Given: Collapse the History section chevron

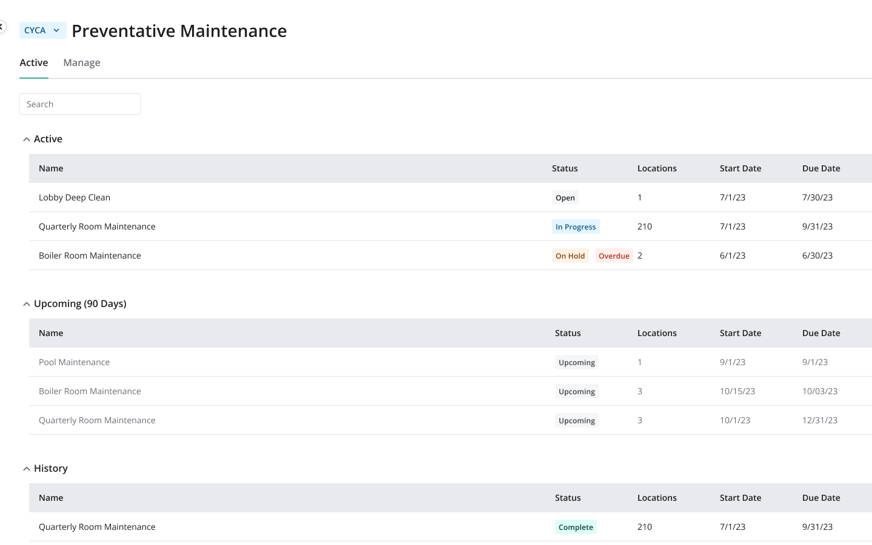Looking at the screenshot, I should click(x=27, y=469).
